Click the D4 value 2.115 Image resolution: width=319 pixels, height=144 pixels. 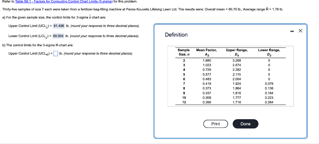point(237,74)
